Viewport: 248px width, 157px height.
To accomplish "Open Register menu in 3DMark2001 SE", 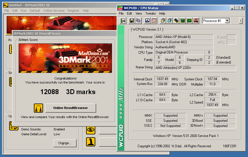I will [73, 11].
